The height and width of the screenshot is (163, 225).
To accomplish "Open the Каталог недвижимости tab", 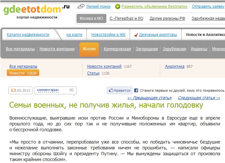I will pos(28,35).
